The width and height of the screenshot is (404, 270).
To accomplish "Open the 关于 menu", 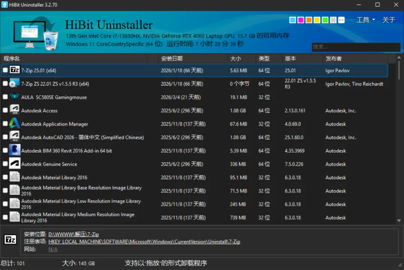I will point(389,20).
